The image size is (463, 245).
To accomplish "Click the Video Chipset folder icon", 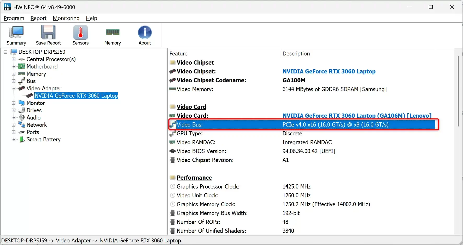I will pyautogui.click(x=172, y=62).
